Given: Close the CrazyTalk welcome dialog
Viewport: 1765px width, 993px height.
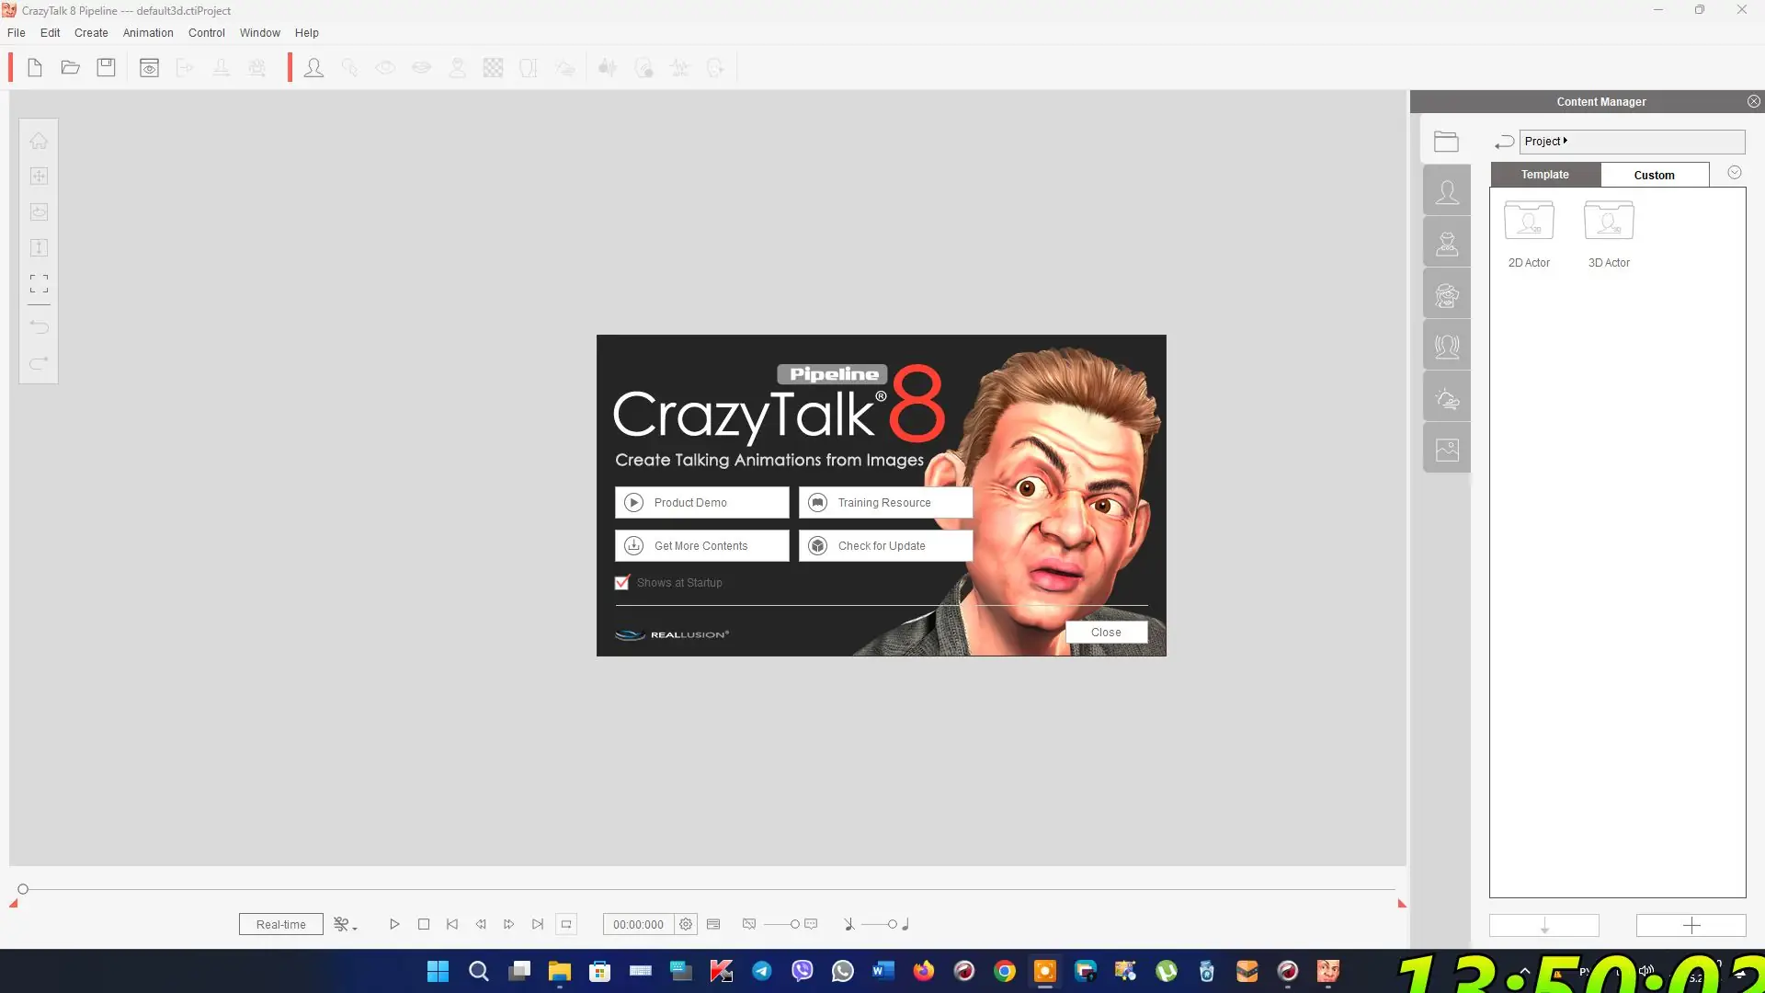Looking at the screenshot, I should (x=1106, y=633).
